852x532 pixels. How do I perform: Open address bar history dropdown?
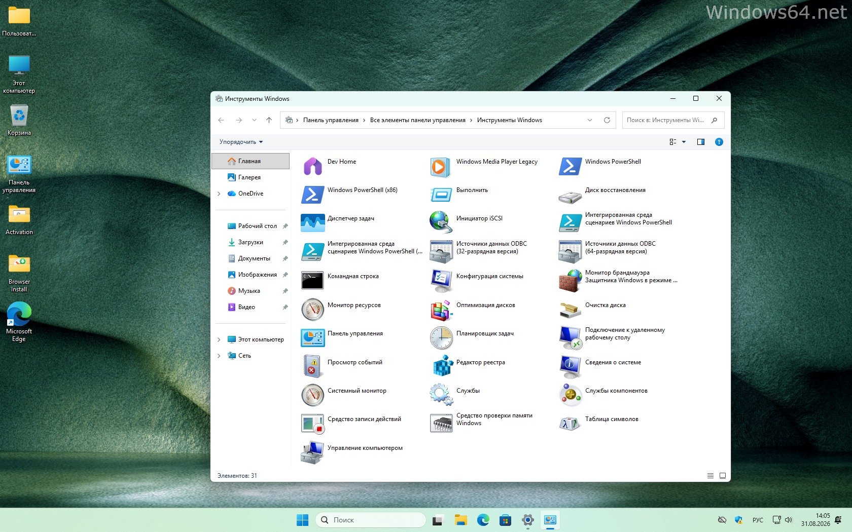(590, 120)
